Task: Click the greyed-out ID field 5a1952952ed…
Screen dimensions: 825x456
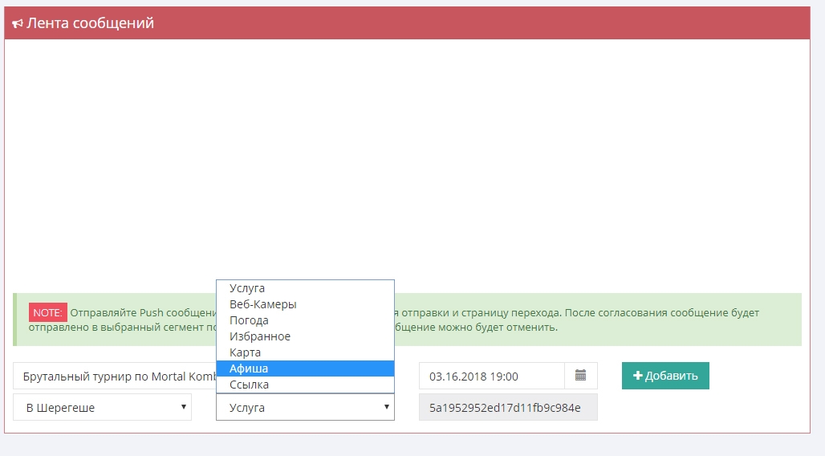Action: 507,407
